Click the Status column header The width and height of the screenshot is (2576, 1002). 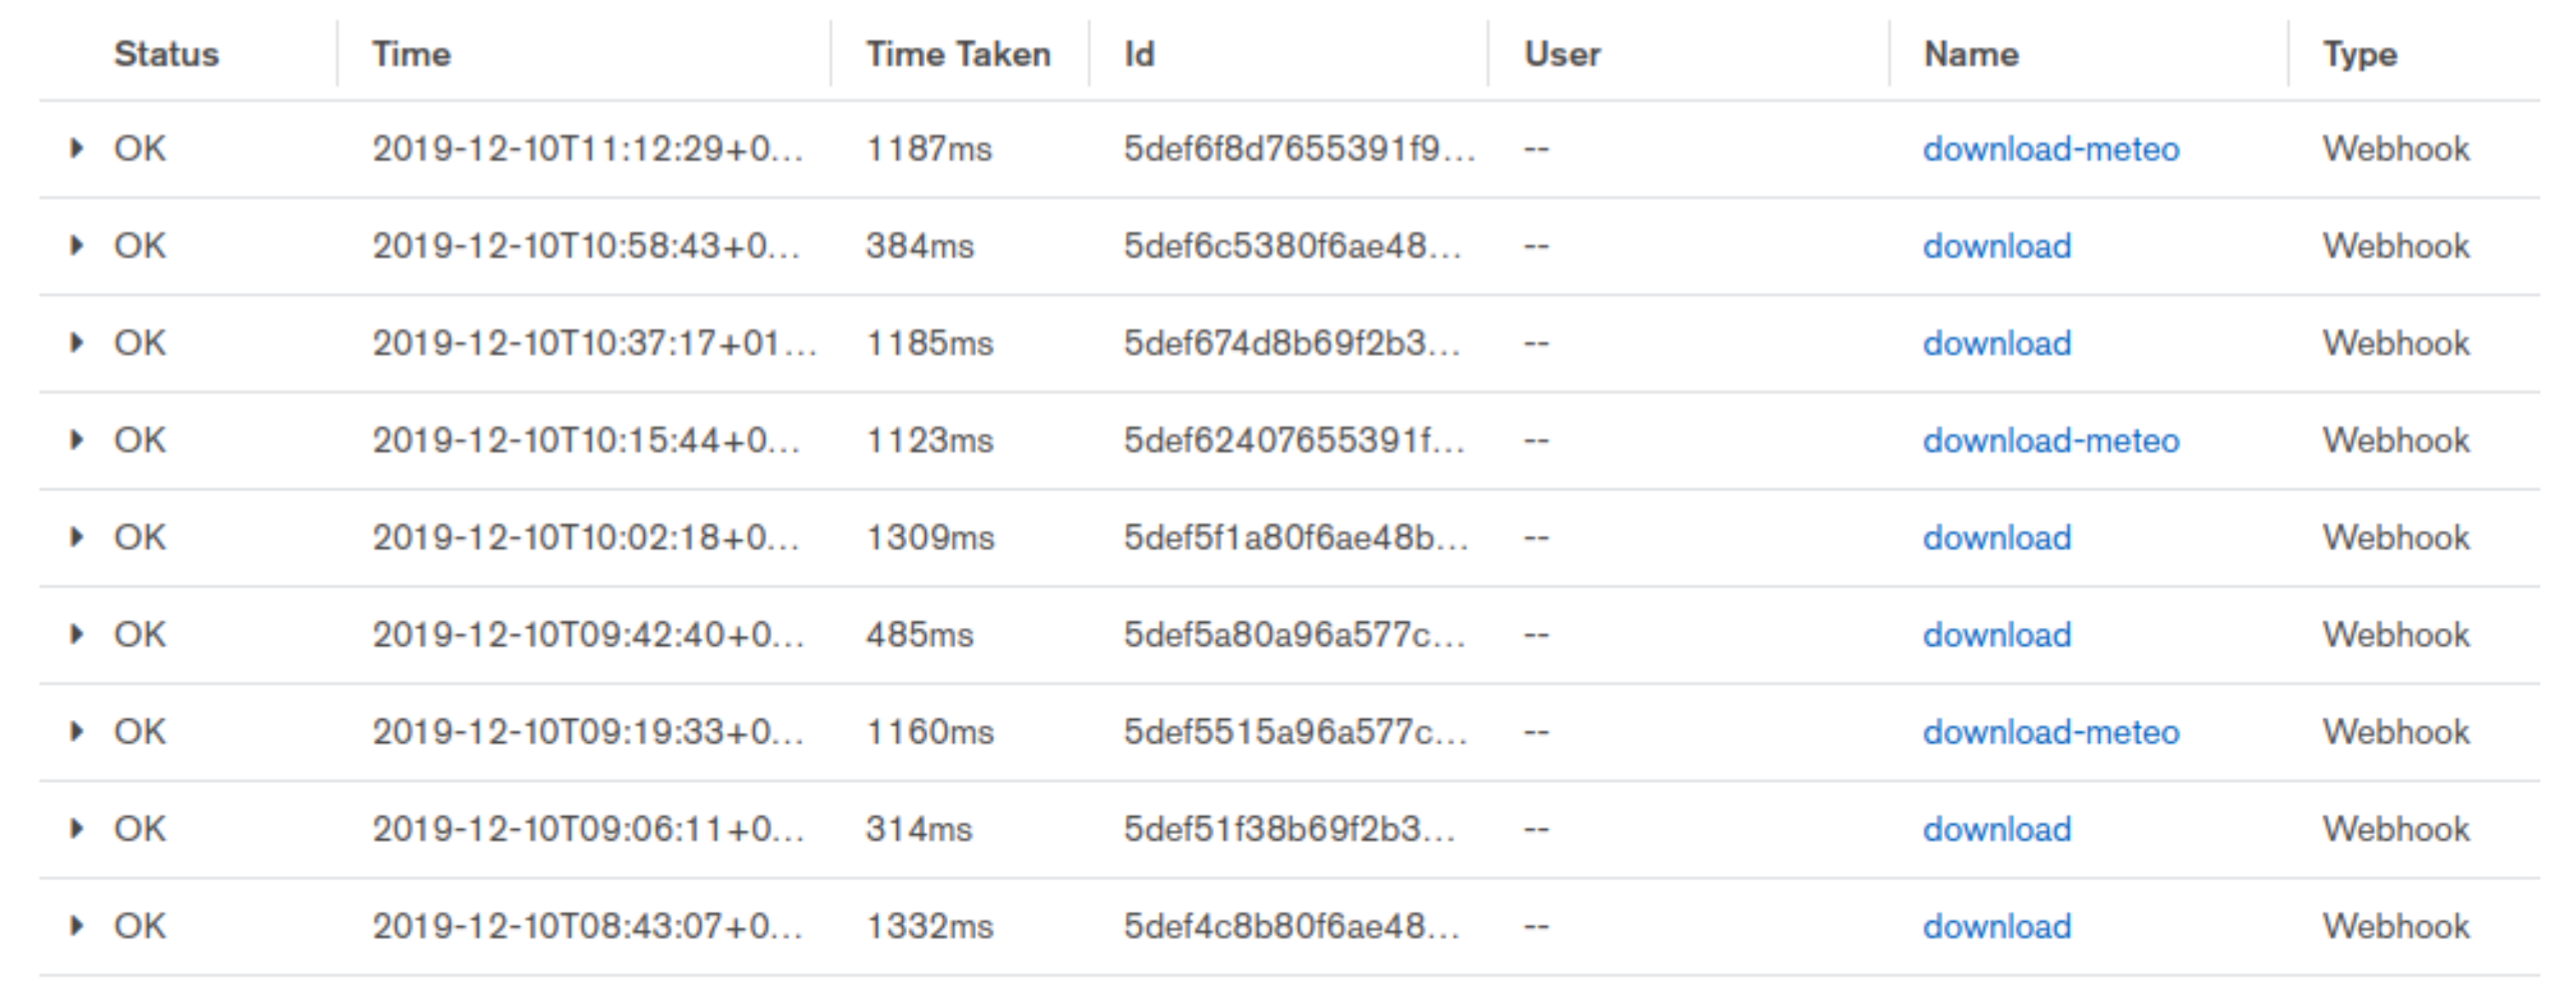tap(166, 54)
